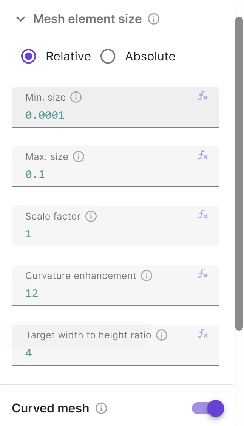The image size is (244, 426).
Task: Open the Curvature enhancement info tooltip
Action: (146, 276)
